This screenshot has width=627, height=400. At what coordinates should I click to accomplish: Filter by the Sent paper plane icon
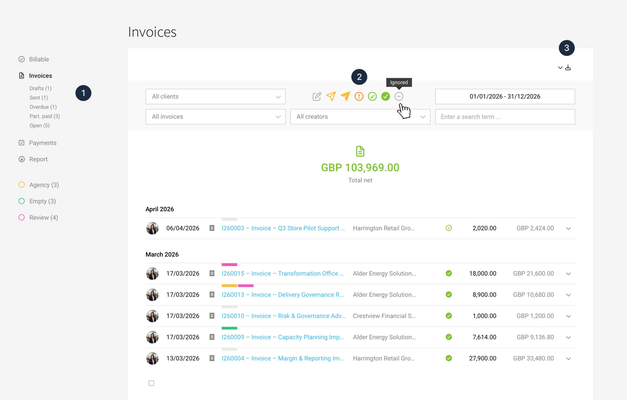coord(331,96)
